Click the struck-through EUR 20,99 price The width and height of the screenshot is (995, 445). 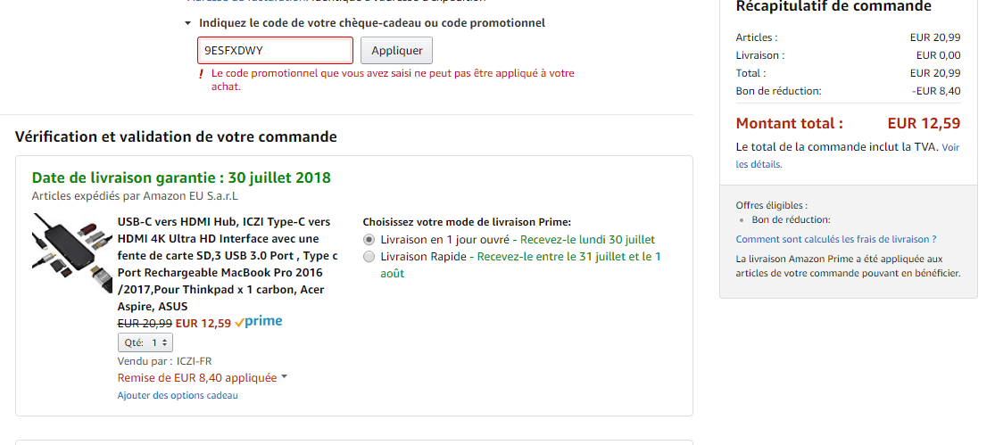pyautogui.click(x=145, y=323)
